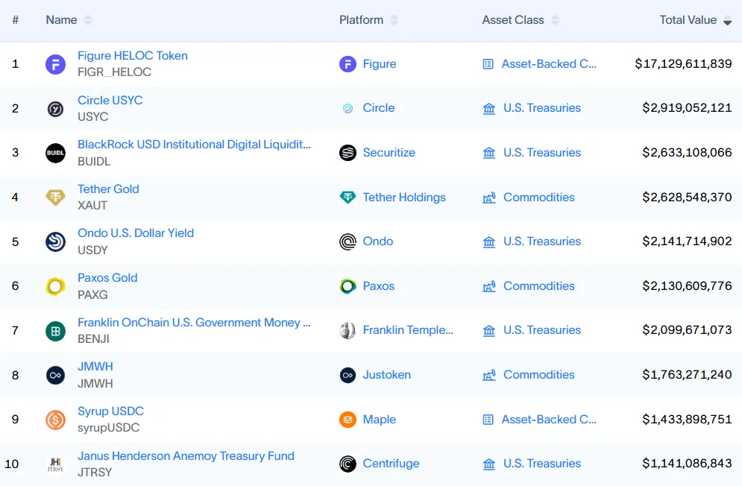The width and height of the screenshot is (742, 486).
Task: Open the Tether Holdings platform link
Action: click(x=404, y=198)
